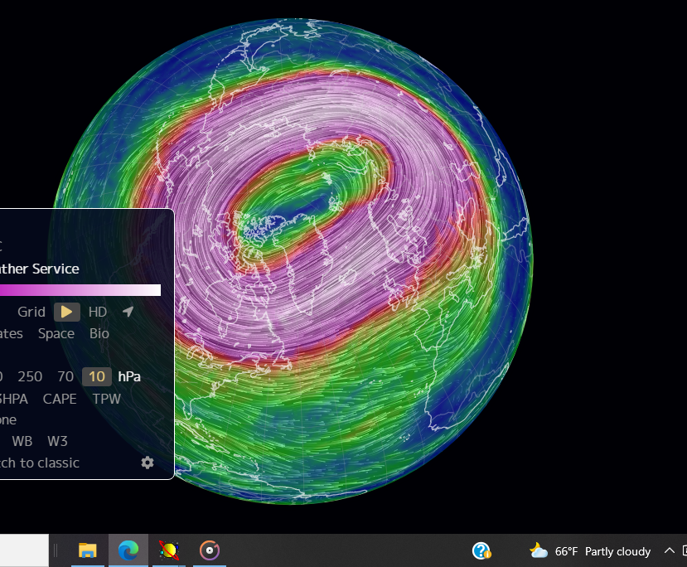The height and width of the screenshot is (567, 687).
Task: Open the Weather Service source link
Action: pyautogui.click(x=40, y=269)
